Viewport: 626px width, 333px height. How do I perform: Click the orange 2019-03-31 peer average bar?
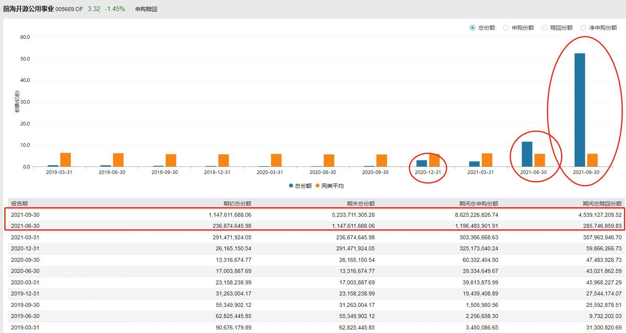tap(66, 160)
